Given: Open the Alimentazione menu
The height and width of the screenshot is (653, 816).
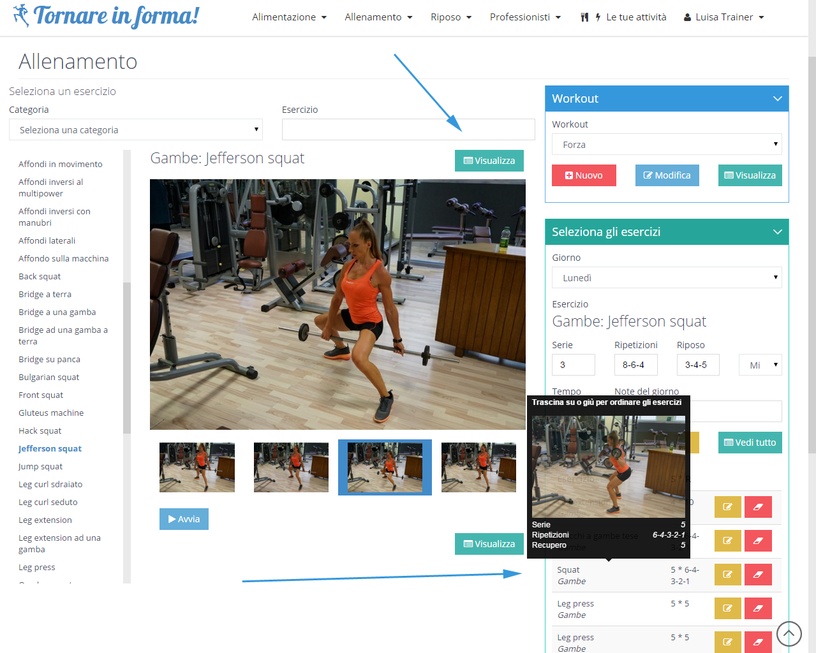Looking at the screenshot, I should coord(289,17).
